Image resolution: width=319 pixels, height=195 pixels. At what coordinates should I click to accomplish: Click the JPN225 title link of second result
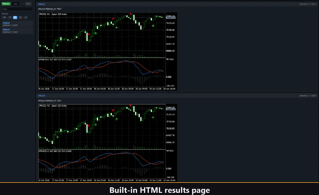coord(42,96)
